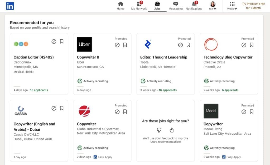Open Editor, Thought Leadership posting

[163, 57]
